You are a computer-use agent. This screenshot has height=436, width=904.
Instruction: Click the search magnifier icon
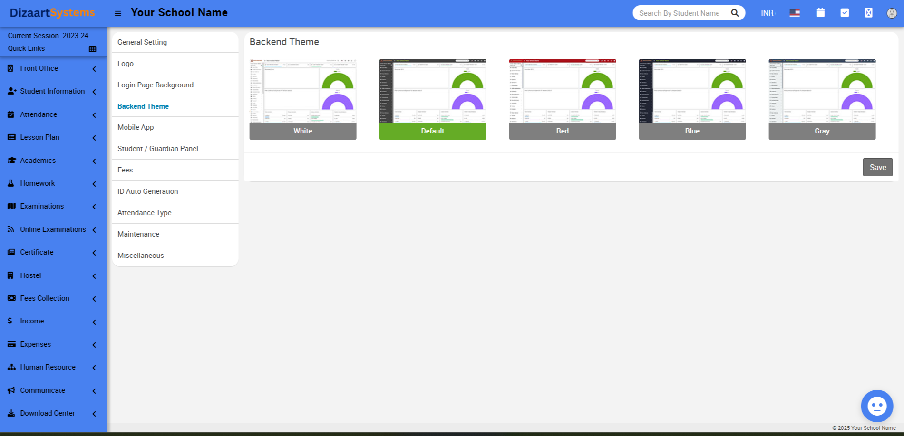click(735, 12)
